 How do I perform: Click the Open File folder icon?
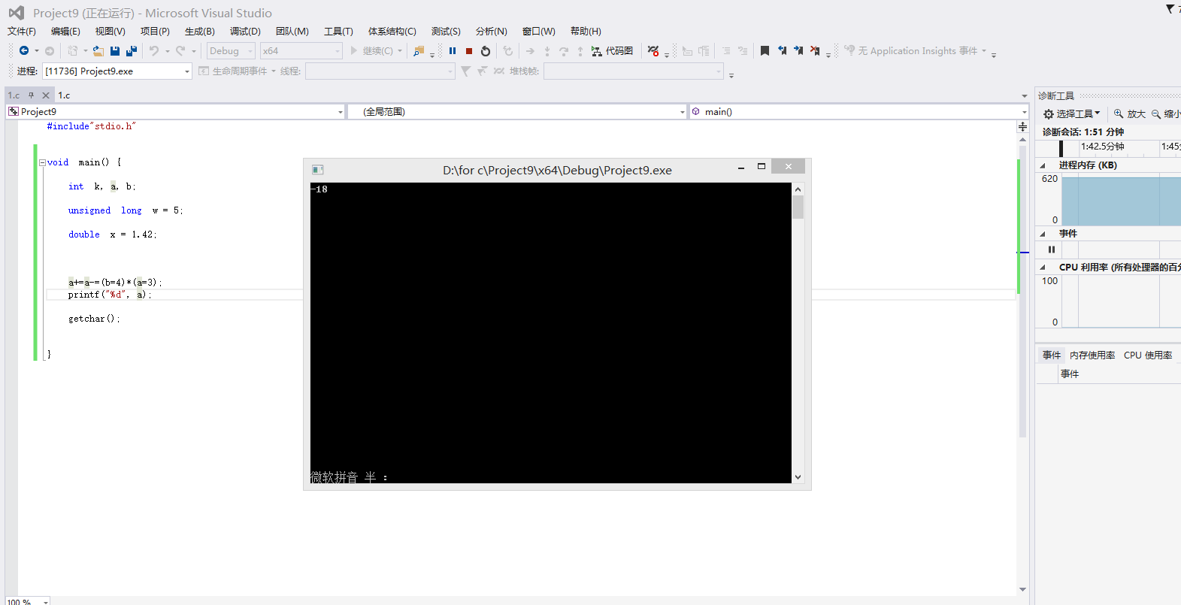[x=98, y=51]
